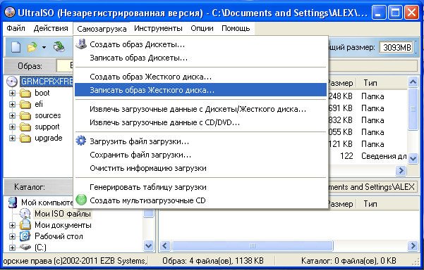The height and width of the screenshot is (270, 424).
Task: Click the green disc icon beside мультизагрузочные CD
Action: click(x=81, y=200)
